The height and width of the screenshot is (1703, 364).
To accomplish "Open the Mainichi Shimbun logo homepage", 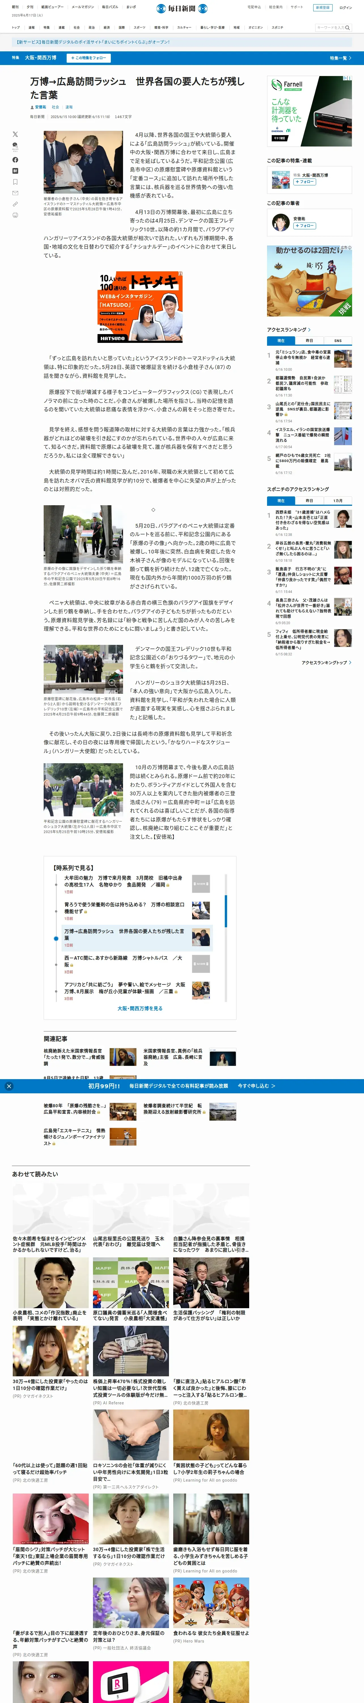I will point(182,8).
